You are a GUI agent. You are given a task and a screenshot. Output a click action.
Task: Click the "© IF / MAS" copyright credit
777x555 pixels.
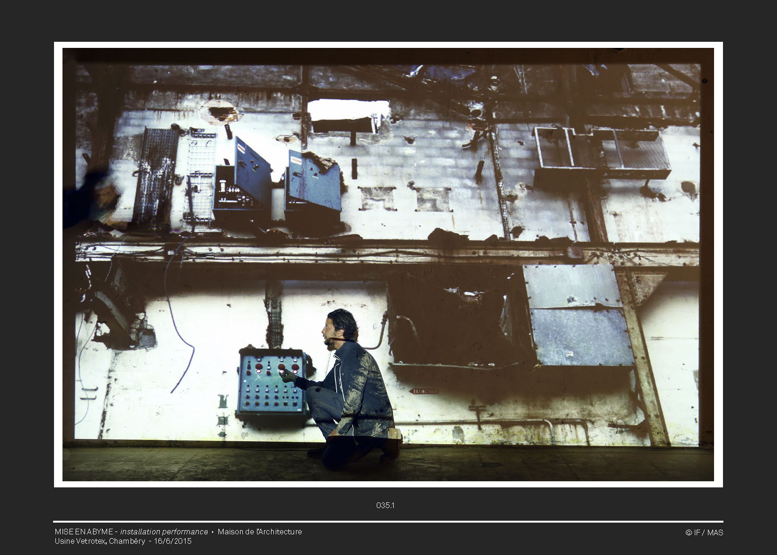[x=704, y=532]
